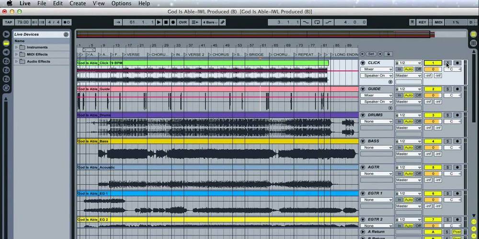Jump to previous locator arrow

[362, 54]
